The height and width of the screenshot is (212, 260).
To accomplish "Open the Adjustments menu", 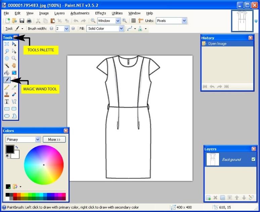I will coord(80,13).
